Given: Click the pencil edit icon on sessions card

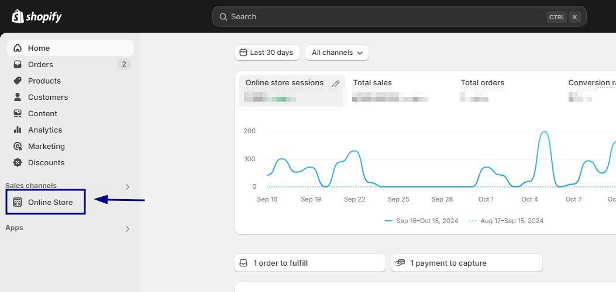Looking at the screenshot, I should (x=336, y=84).
